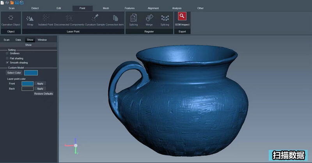Choose the Isolated Point tool
The height and width of the screenshot is (163, 312).
point(46,18)
